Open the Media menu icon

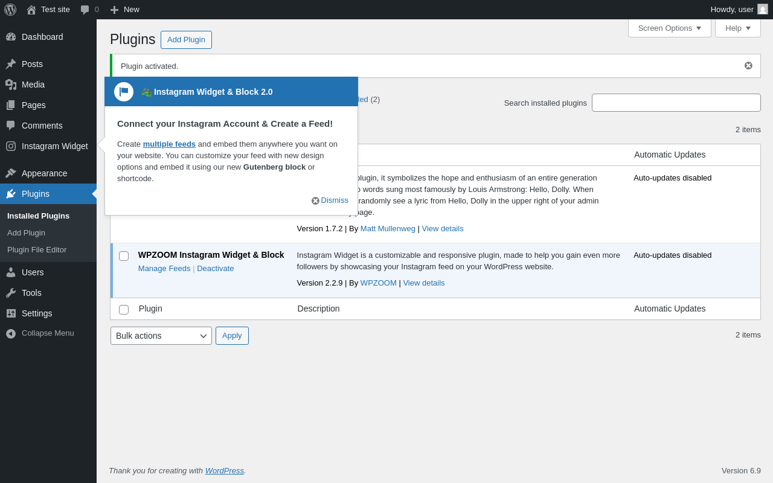coord(11,85)
